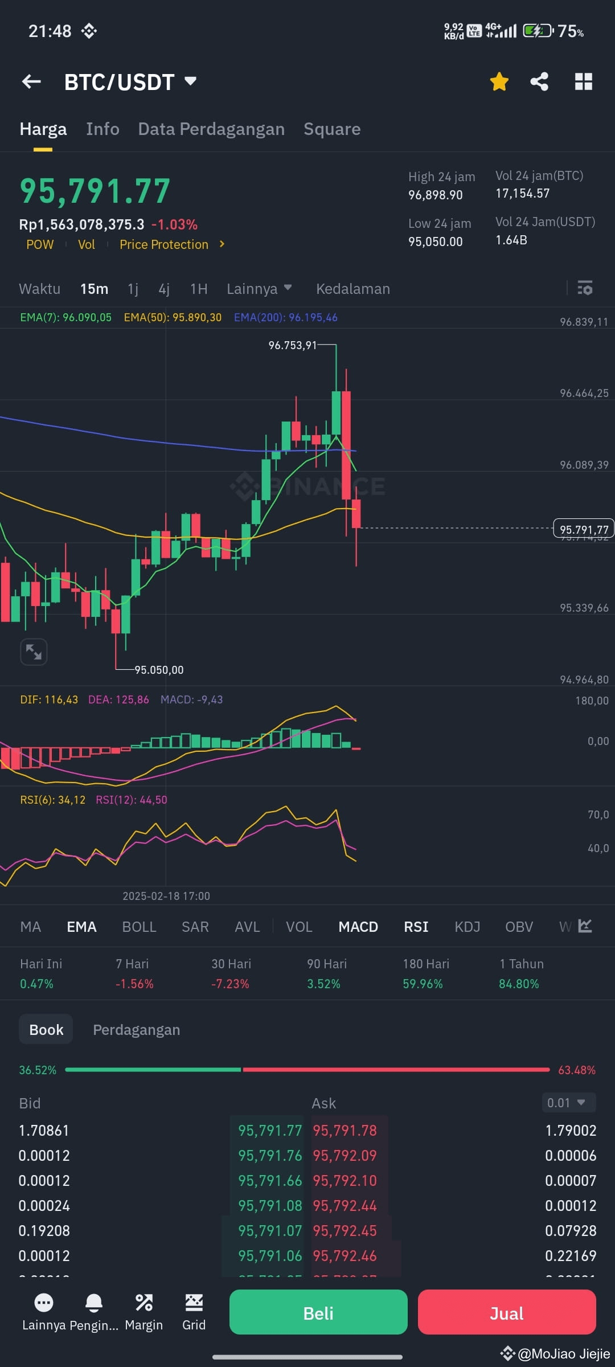The image size is (615, 1367).
Task: Toggle the MACD sub-indicator
Action: (x=358, y=927)
